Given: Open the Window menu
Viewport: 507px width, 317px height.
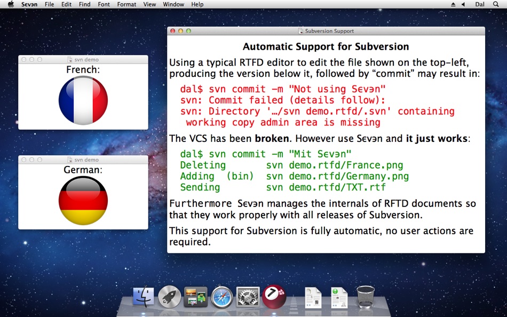Looking at the screenshot, I should [x=173, y=4].
